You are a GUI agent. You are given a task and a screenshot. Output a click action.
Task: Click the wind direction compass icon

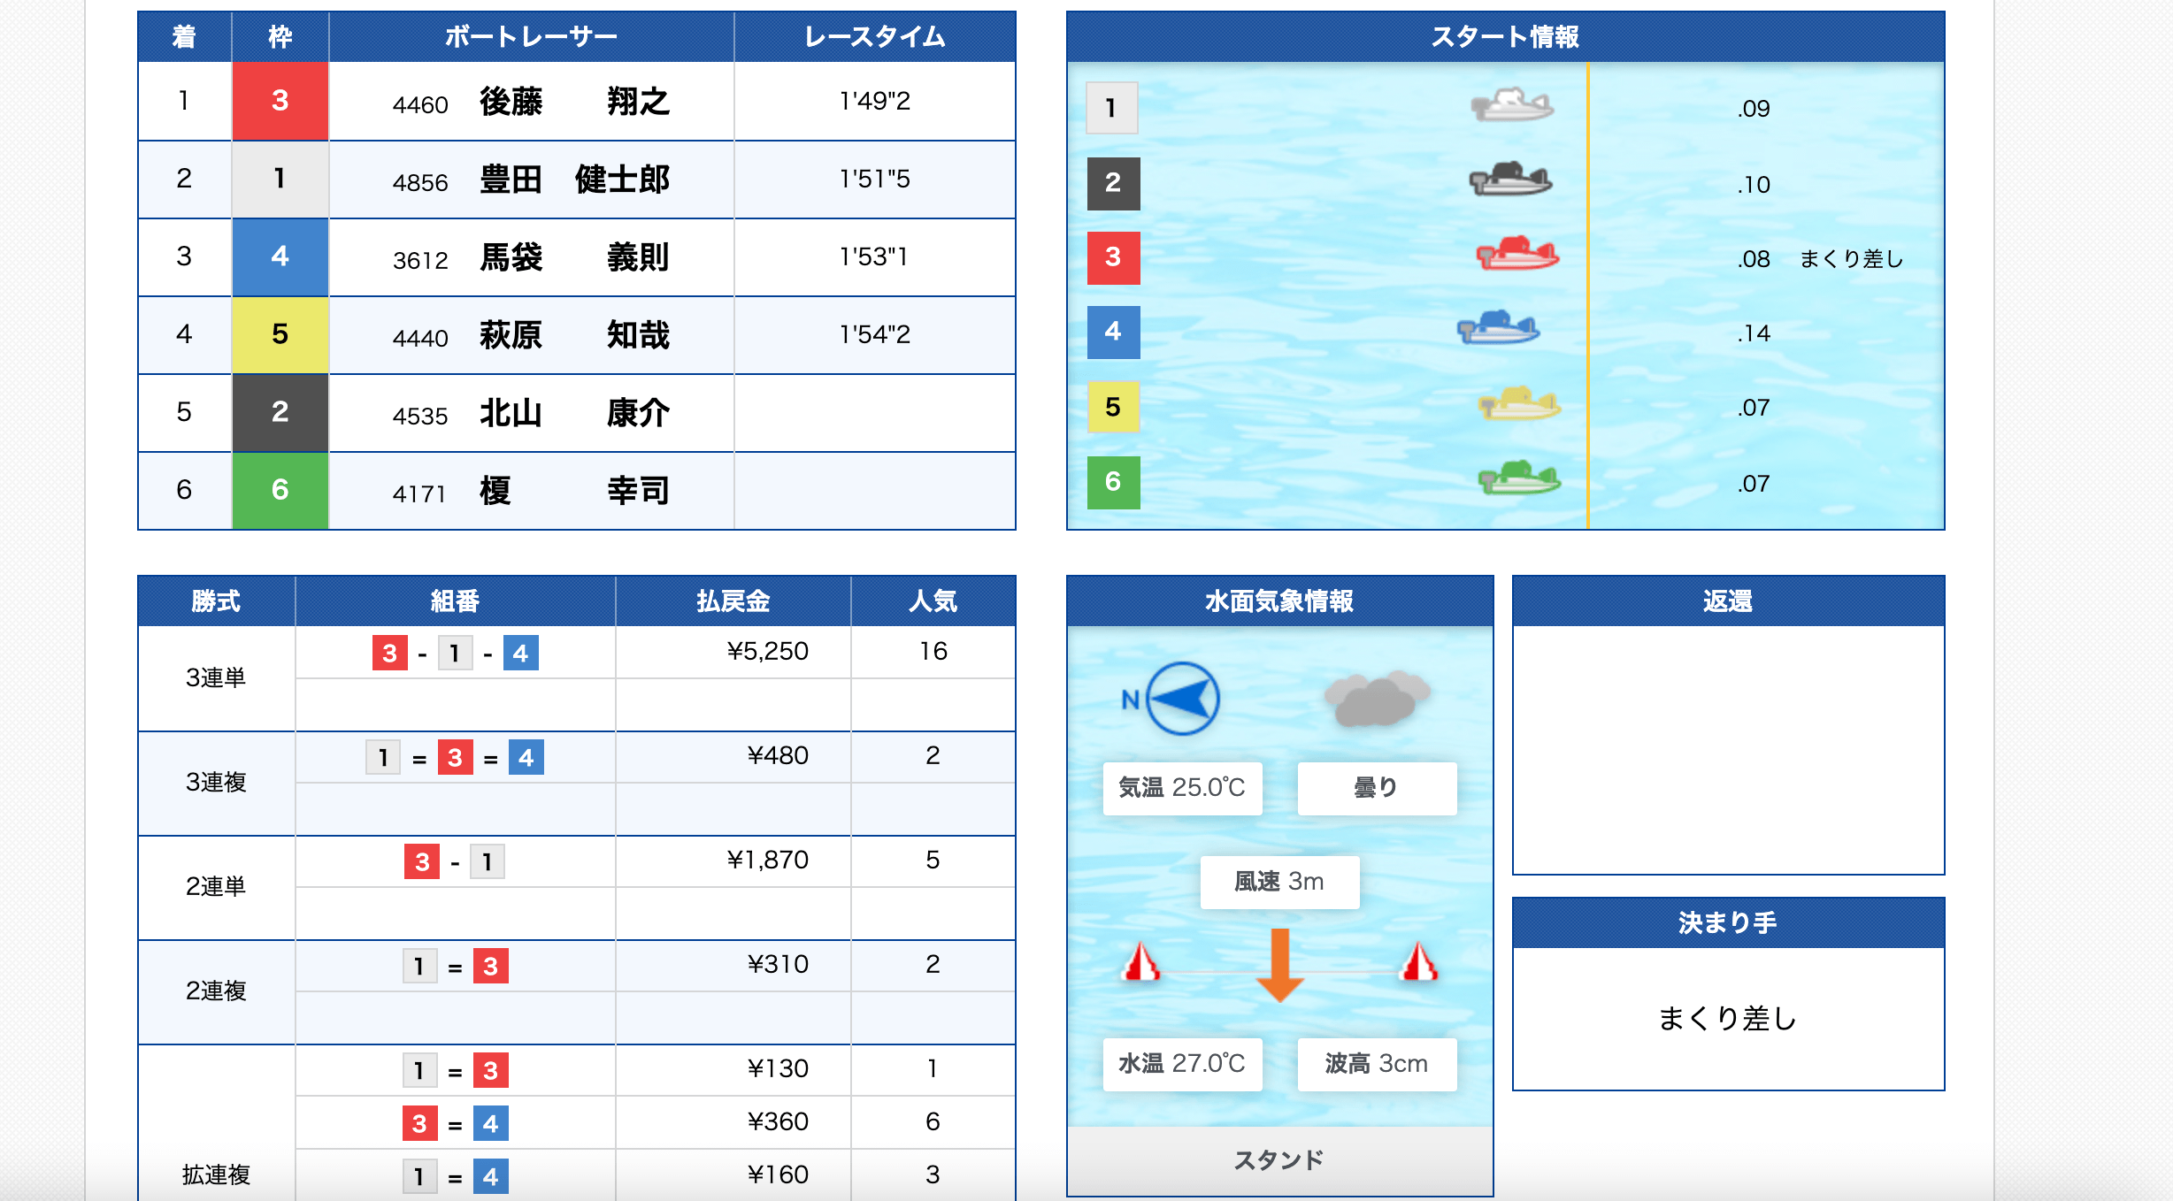click(1183, 699)
